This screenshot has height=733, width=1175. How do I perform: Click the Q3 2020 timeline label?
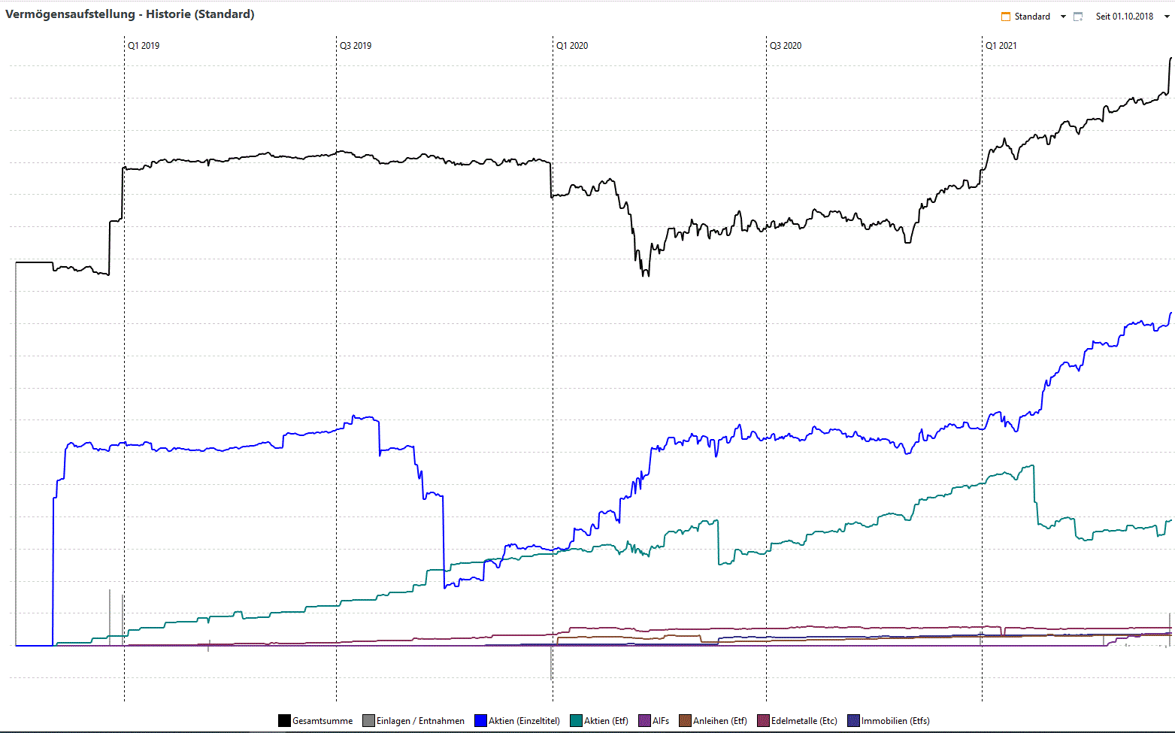(786, 46)
